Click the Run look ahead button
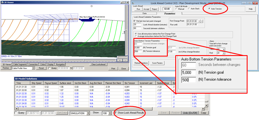 point(138,9)
